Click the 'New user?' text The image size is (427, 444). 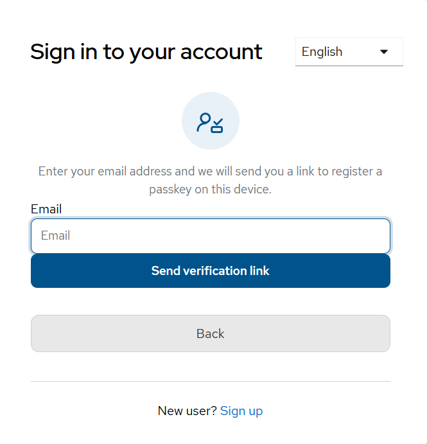coord(187,411)
